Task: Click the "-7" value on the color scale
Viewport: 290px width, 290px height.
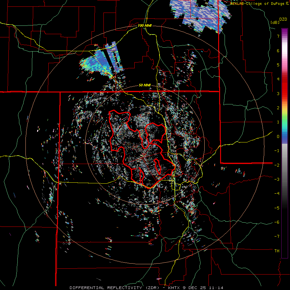Action: coord(277,237)
